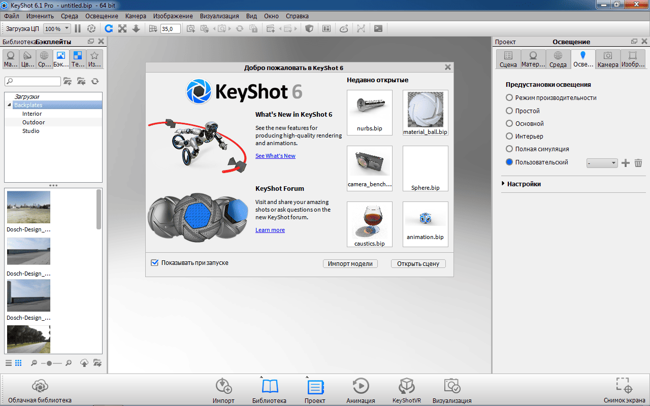Click the Импорт button in bottom toolbar
The image size is (650, 406).
pyautogui.click(x=223, y=391)
